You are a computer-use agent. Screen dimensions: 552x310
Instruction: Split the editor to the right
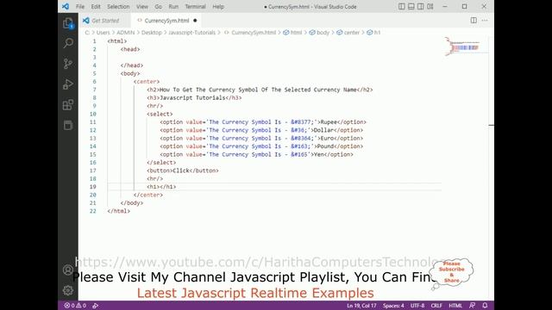[474, 21]
